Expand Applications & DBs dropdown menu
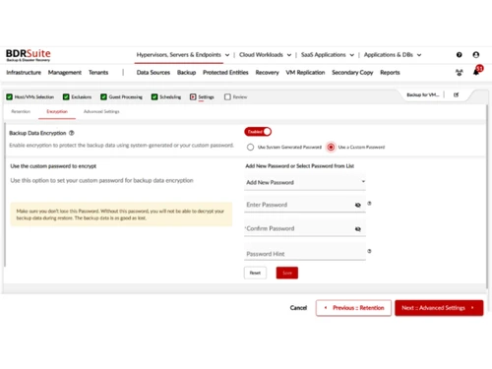The width and height of the screenshot is (492, 369). [x=393, y=55]
